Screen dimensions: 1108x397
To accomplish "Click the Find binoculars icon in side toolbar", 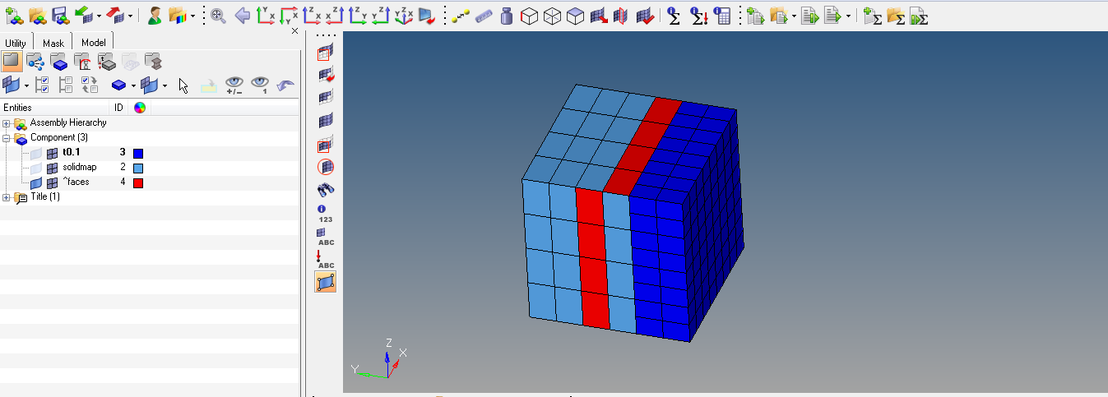I will [x=326, y=189].
